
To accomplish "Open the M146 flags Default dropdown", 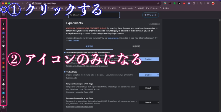I will pos(149,102).
